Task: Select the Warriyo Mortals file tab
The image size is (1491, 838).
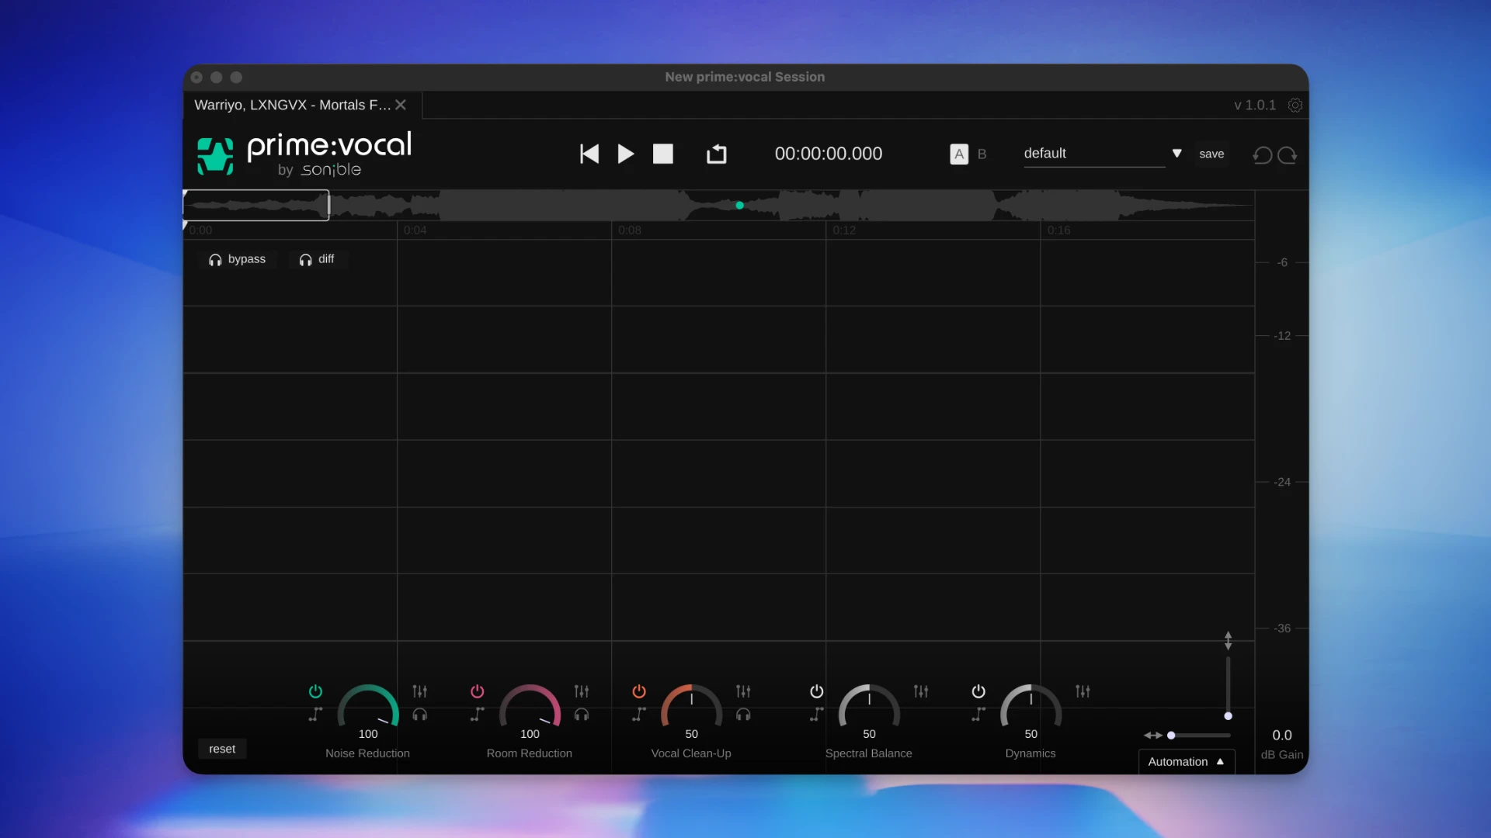Action: tap(292, 105)
